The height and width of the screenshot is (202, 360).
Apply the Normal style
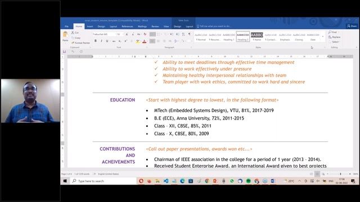(201, 37)
